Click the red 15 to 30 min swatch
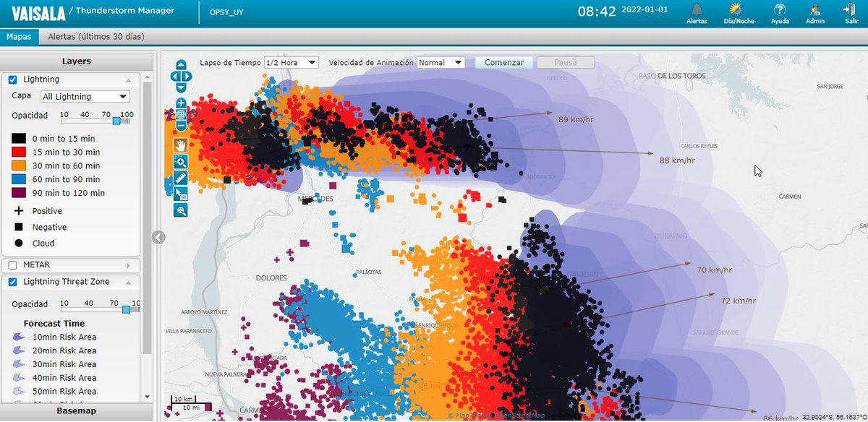The width and height of the screenshot is (868, 422). [x=19, y=152]
